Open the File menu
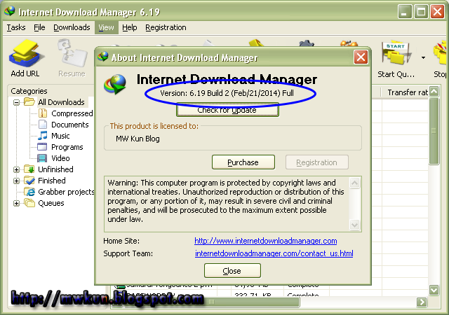 pos(39,27)
